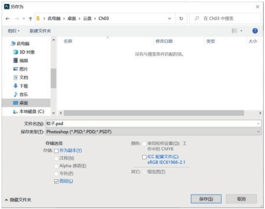Uncheck the 图层 checkbox
The height and width of the screenshot is (209, 265).
tap(56, 182)
